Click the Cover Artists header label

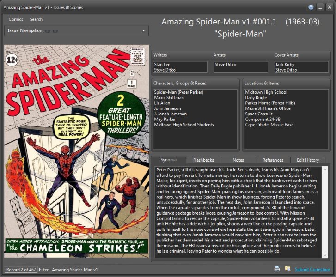pyautogui.click(x=286, y=55)
